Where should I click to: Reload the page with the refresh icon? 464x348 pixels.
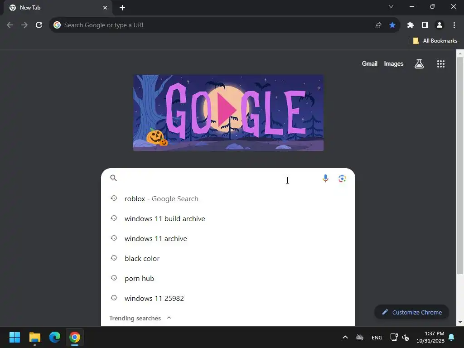[39, 25]
